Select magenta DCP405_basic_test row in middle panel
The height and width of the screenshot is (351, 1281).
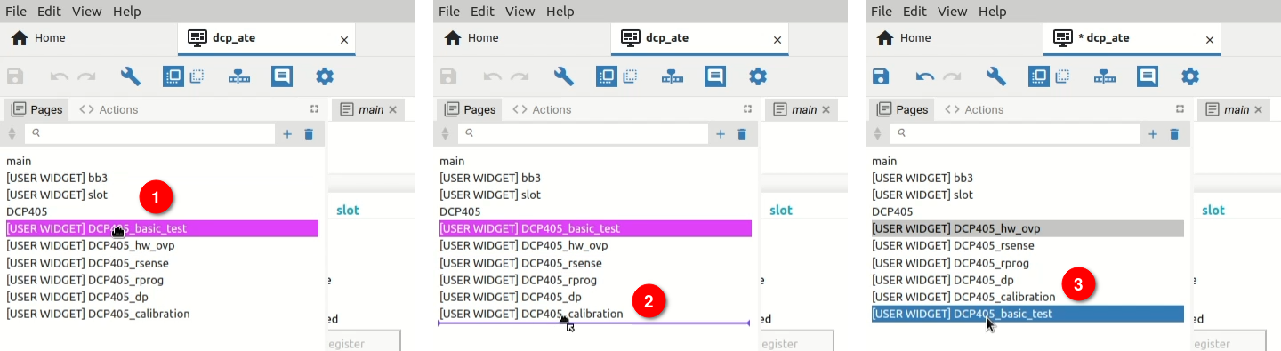point(595,228)
